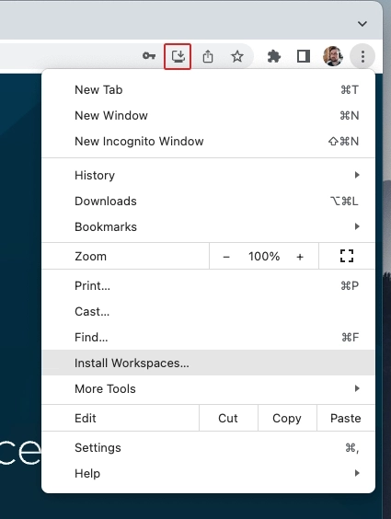
Task: Enter fullscreen mode from the Zoom row
Action: click(347, 256)
